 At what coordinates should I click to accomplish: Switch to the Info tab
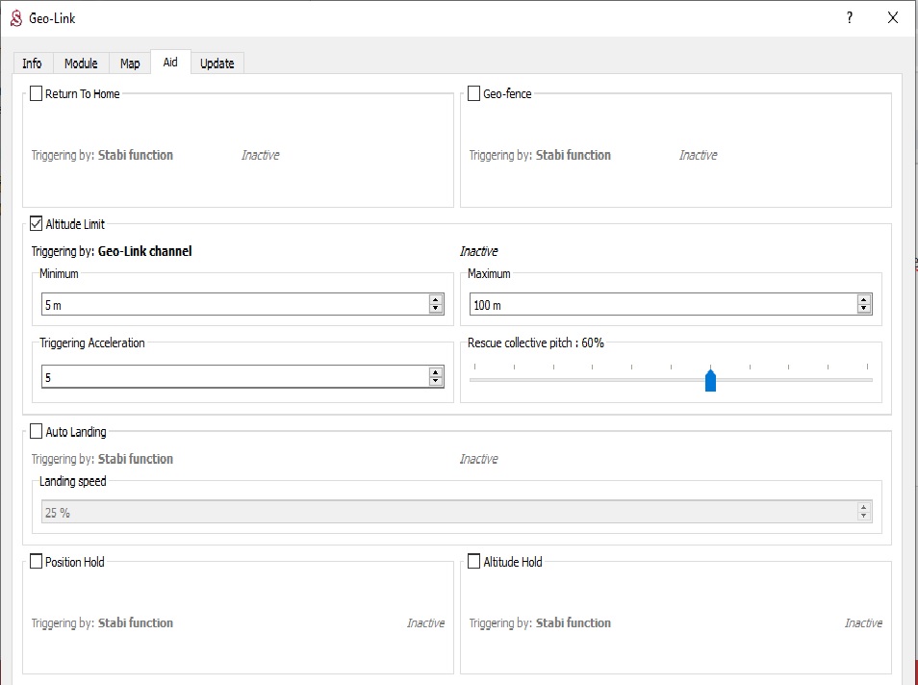(x=32, y=63)
